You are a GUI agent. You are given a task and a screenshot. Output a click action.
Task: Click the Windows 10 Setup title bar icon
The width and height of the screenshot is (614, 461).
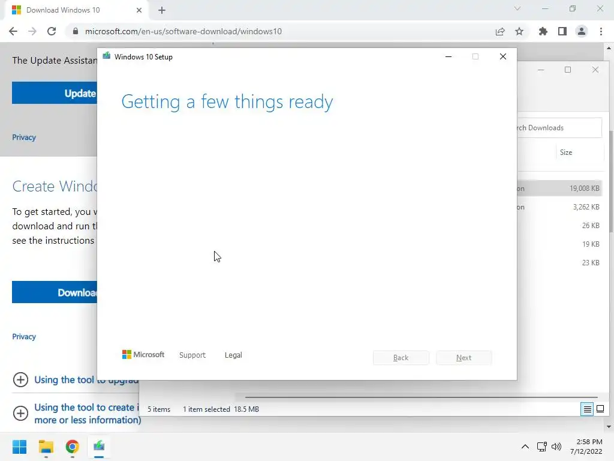click(107, 56)
